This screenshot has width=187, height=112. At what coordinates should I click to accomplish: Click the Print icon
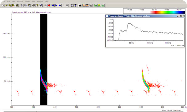[34, 5]
